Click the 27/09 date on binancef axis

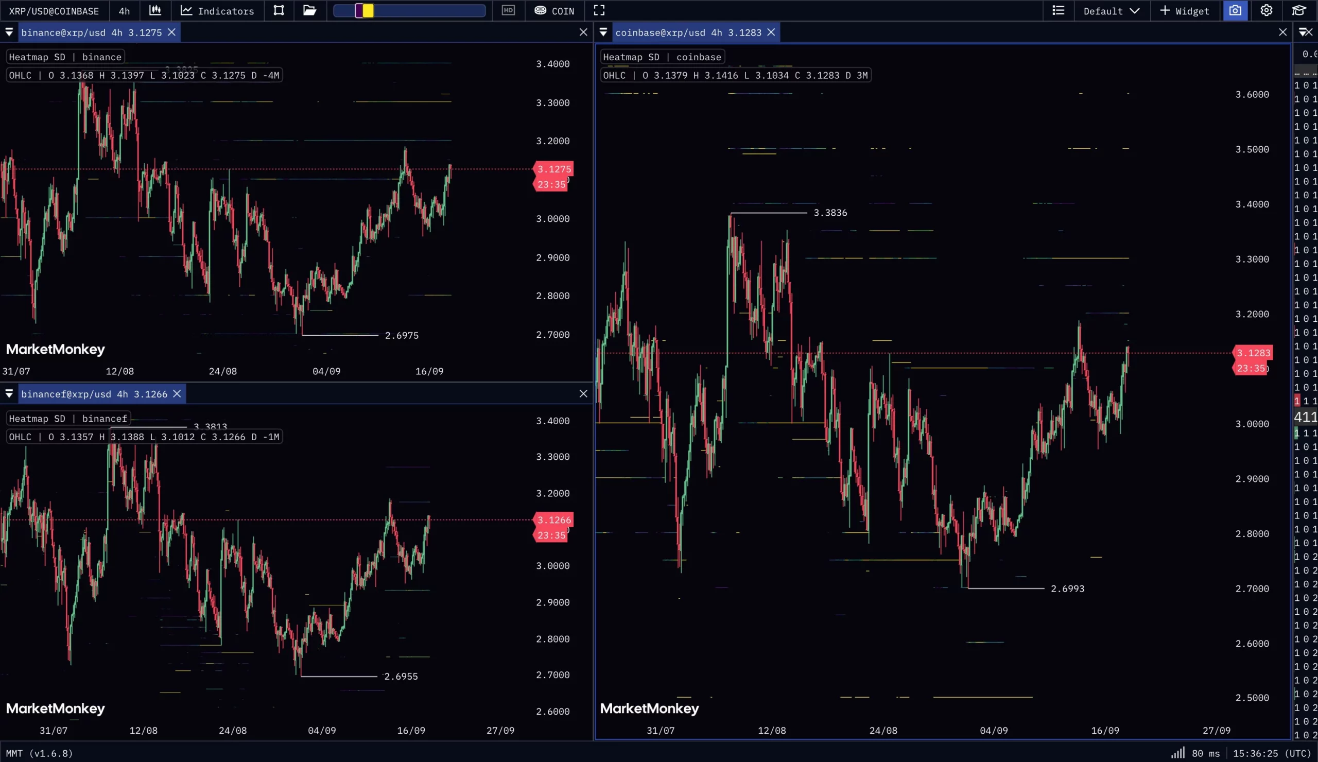pyautogui.click(x=500, y=731)
